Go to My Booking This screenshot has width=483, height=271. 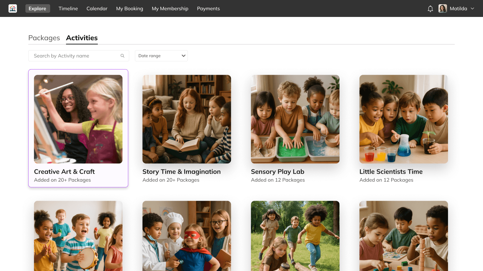click(x=130, y=8)
